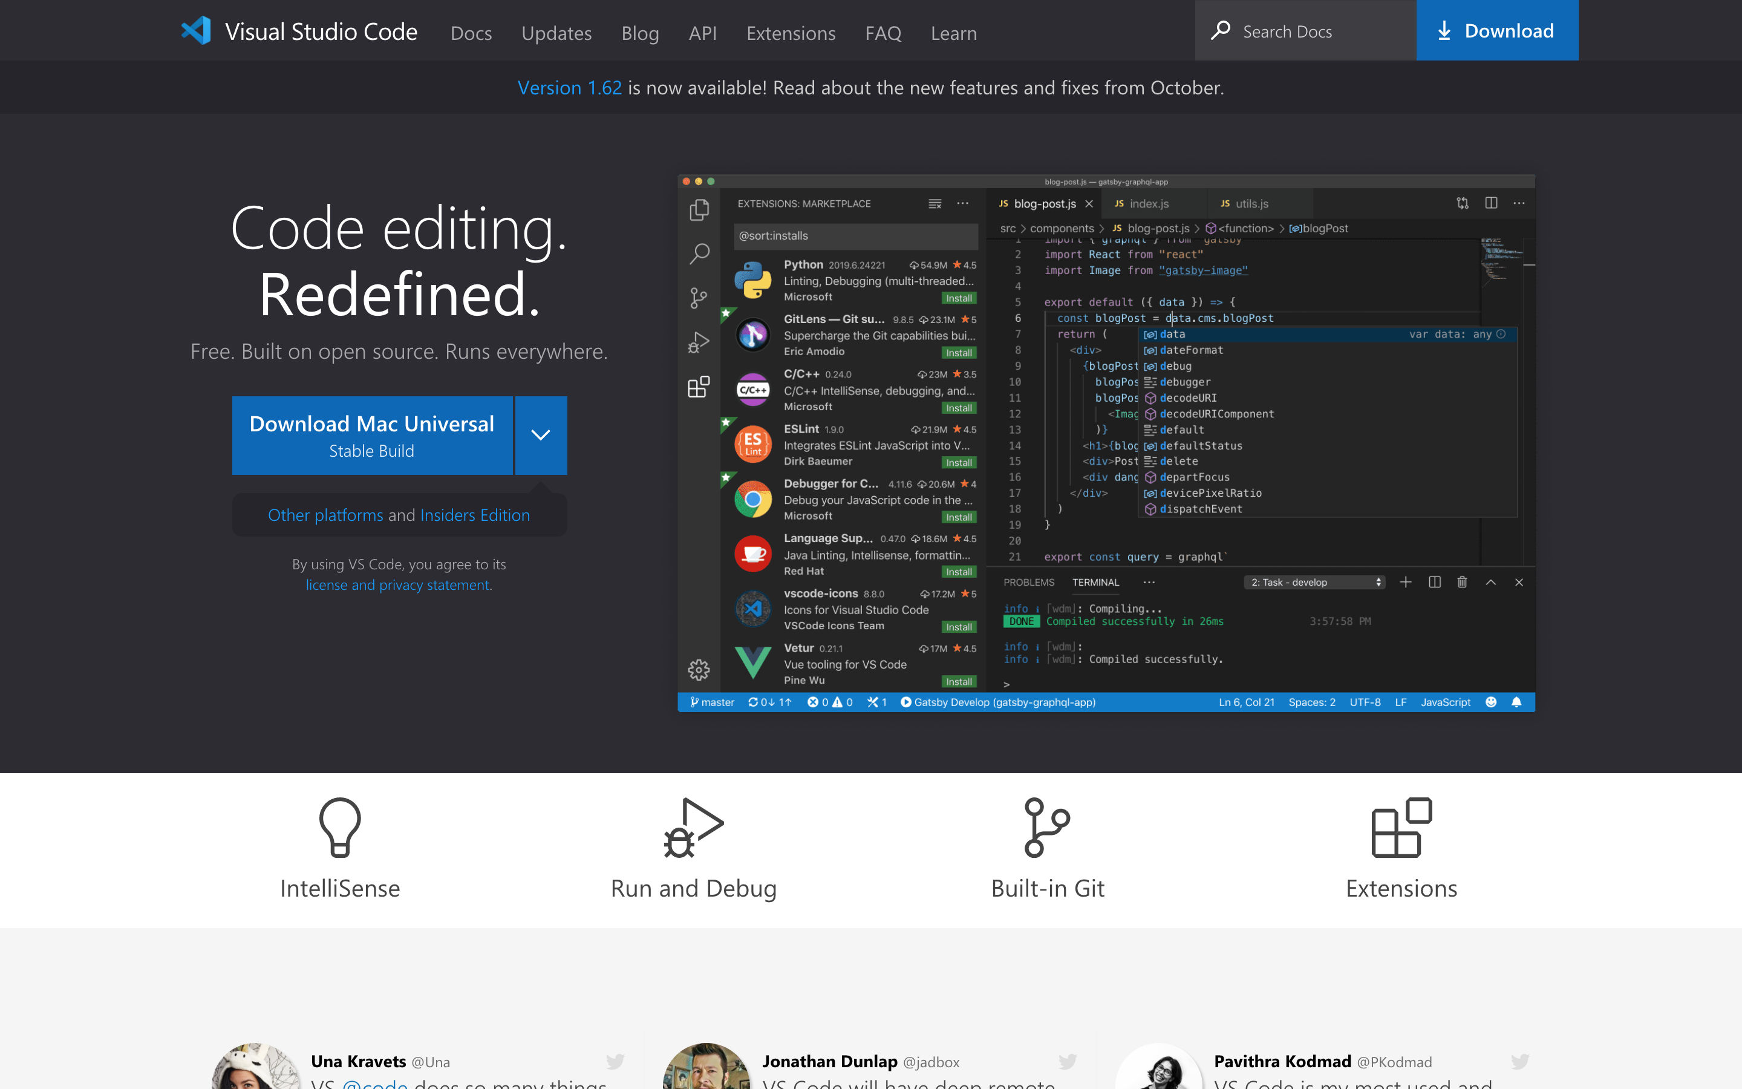Click the Explorer files icon in screenshot sidebar
This screenshot has height=1089, width=1742.
coord(699,209)
